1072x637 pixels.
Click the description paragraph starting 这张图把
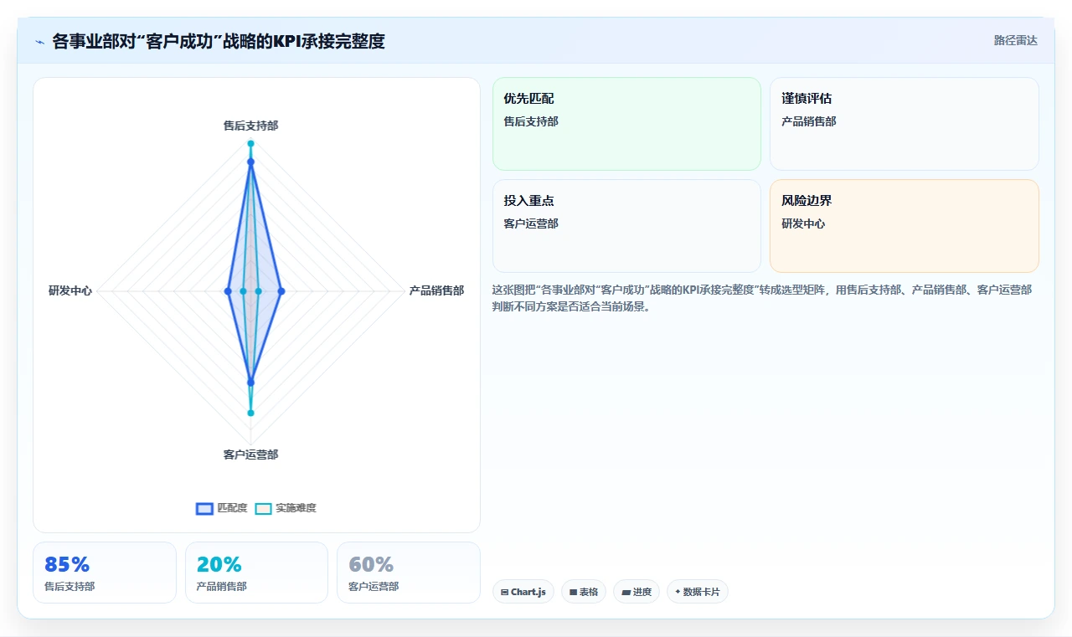(x=762, y=298)
